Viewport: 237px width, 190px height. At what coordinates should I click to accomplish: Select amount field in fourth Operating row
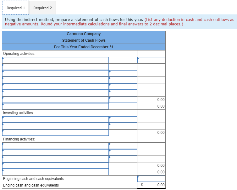[123, 80]
